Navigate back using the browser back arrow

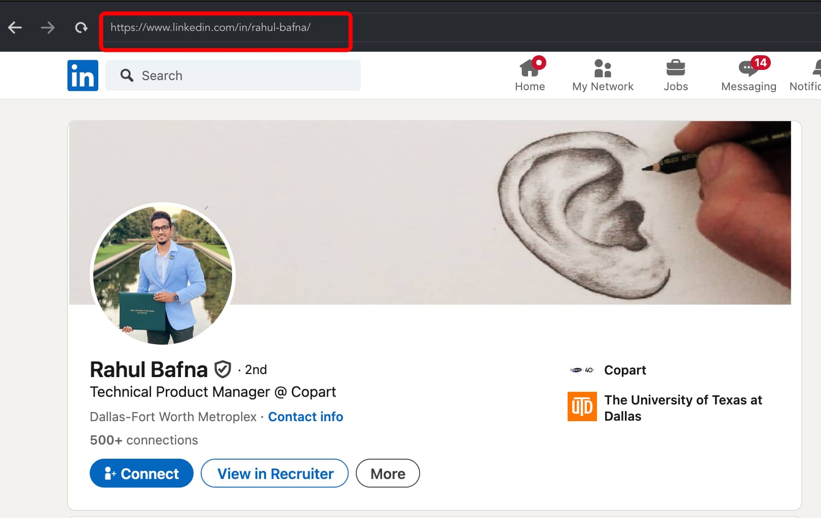(15, 28)
